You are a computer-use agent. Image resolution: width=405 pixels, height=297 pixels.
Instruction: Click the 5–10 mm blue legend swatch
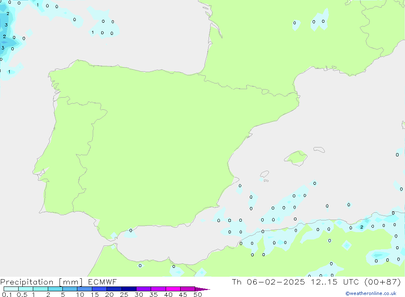coord(70,289)
